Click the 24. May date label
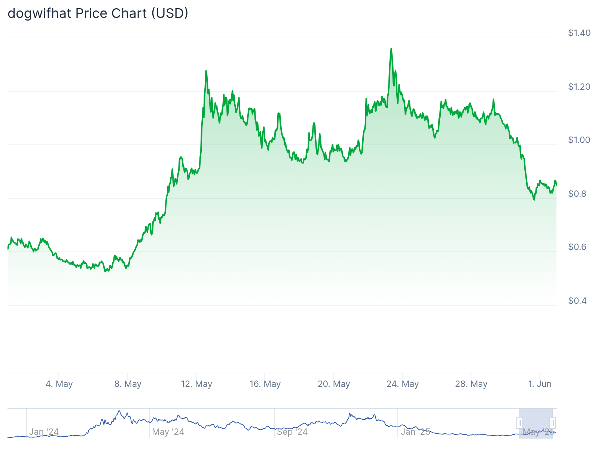This screenshot has width=598, height=449. click(403, 384)
